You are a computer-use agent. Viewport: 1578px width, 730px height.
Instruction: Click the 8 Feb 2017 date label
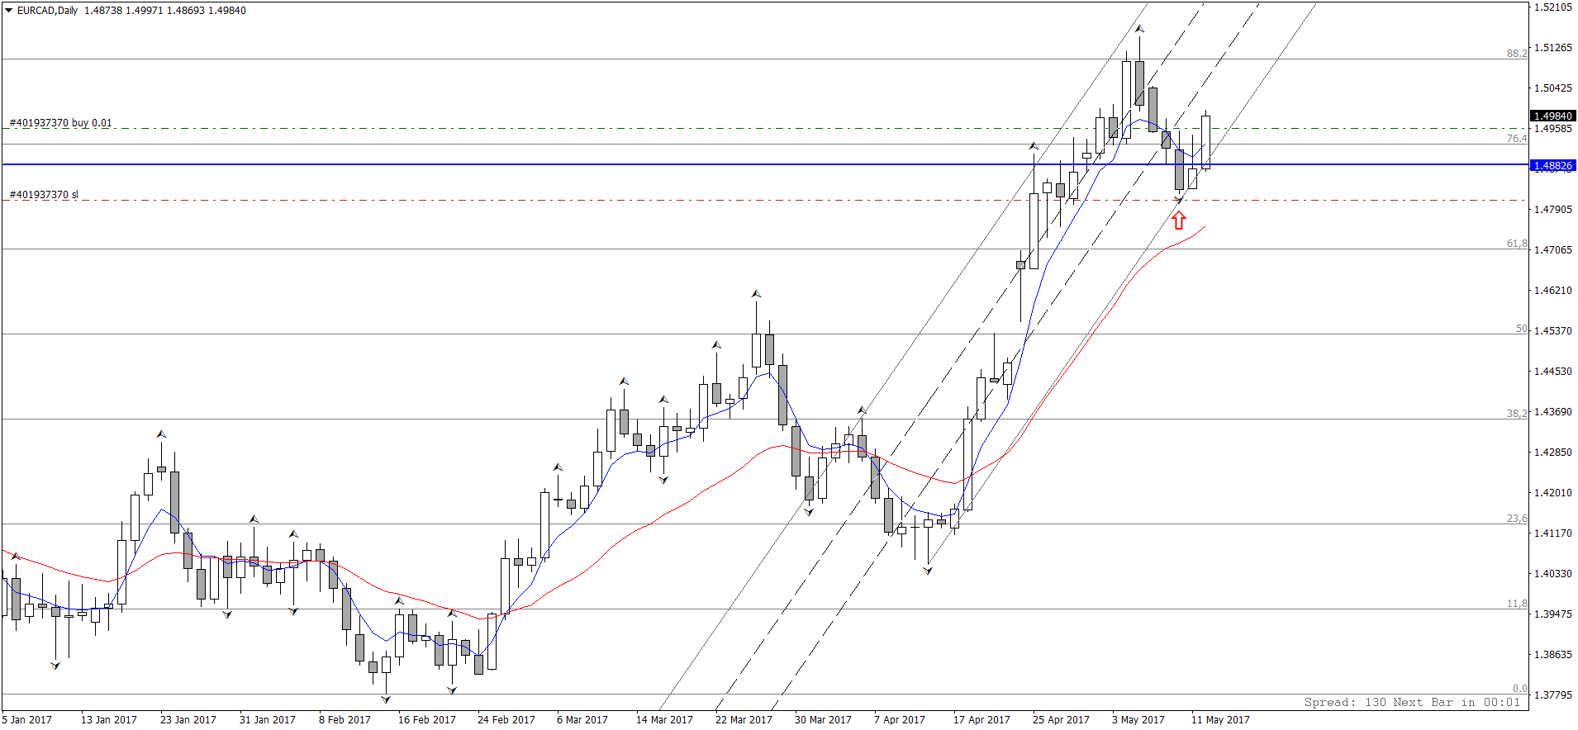coord(345,720)
